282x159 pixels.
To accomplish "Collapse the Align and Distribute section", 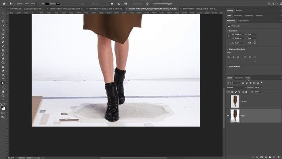I will (x=227, y=49).
